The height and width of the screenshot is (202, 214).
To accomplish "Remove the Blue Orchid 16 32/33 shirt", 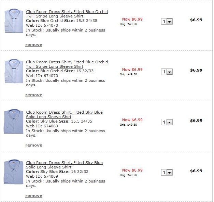I will 34,95.
